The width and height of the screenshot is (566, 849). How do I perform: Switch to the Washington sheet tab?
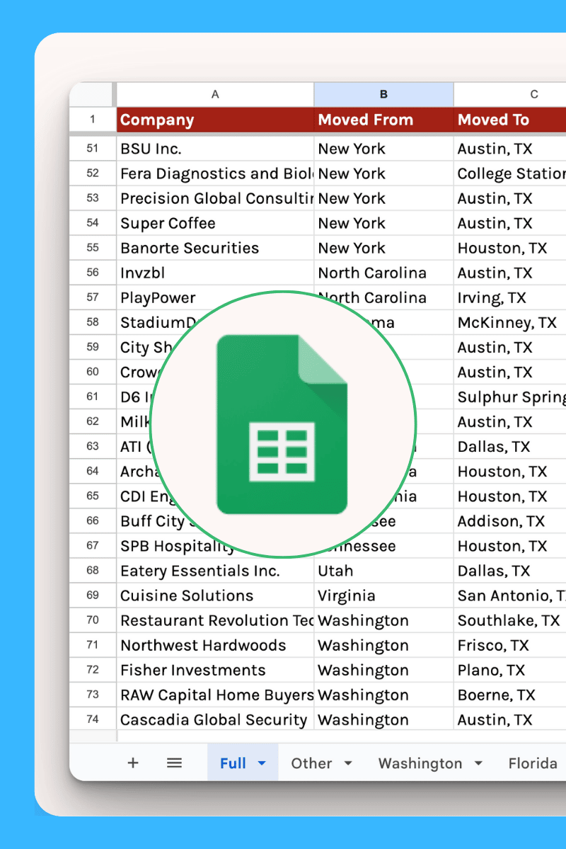pyautogui.click(x=420, y=763)
